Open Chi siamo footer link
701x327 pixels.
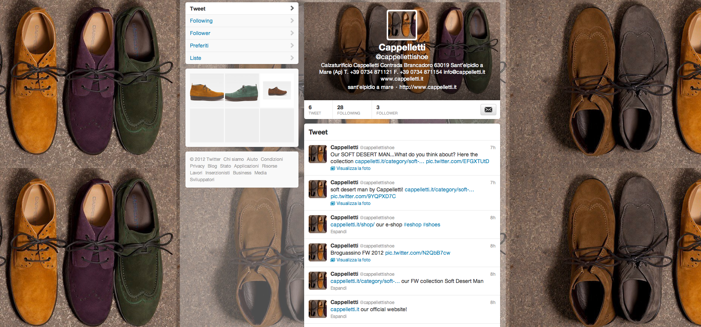tap(233, 159)
